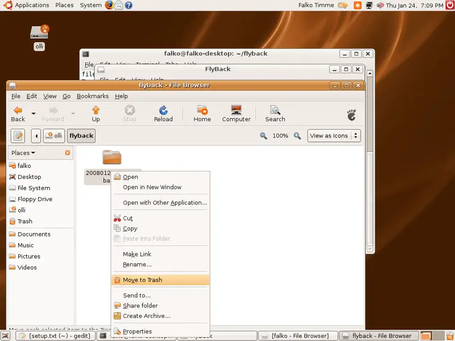This screenshot has width=455, height=341.
Task: Open the Go menu in File Browser
Action: (67, 96)
